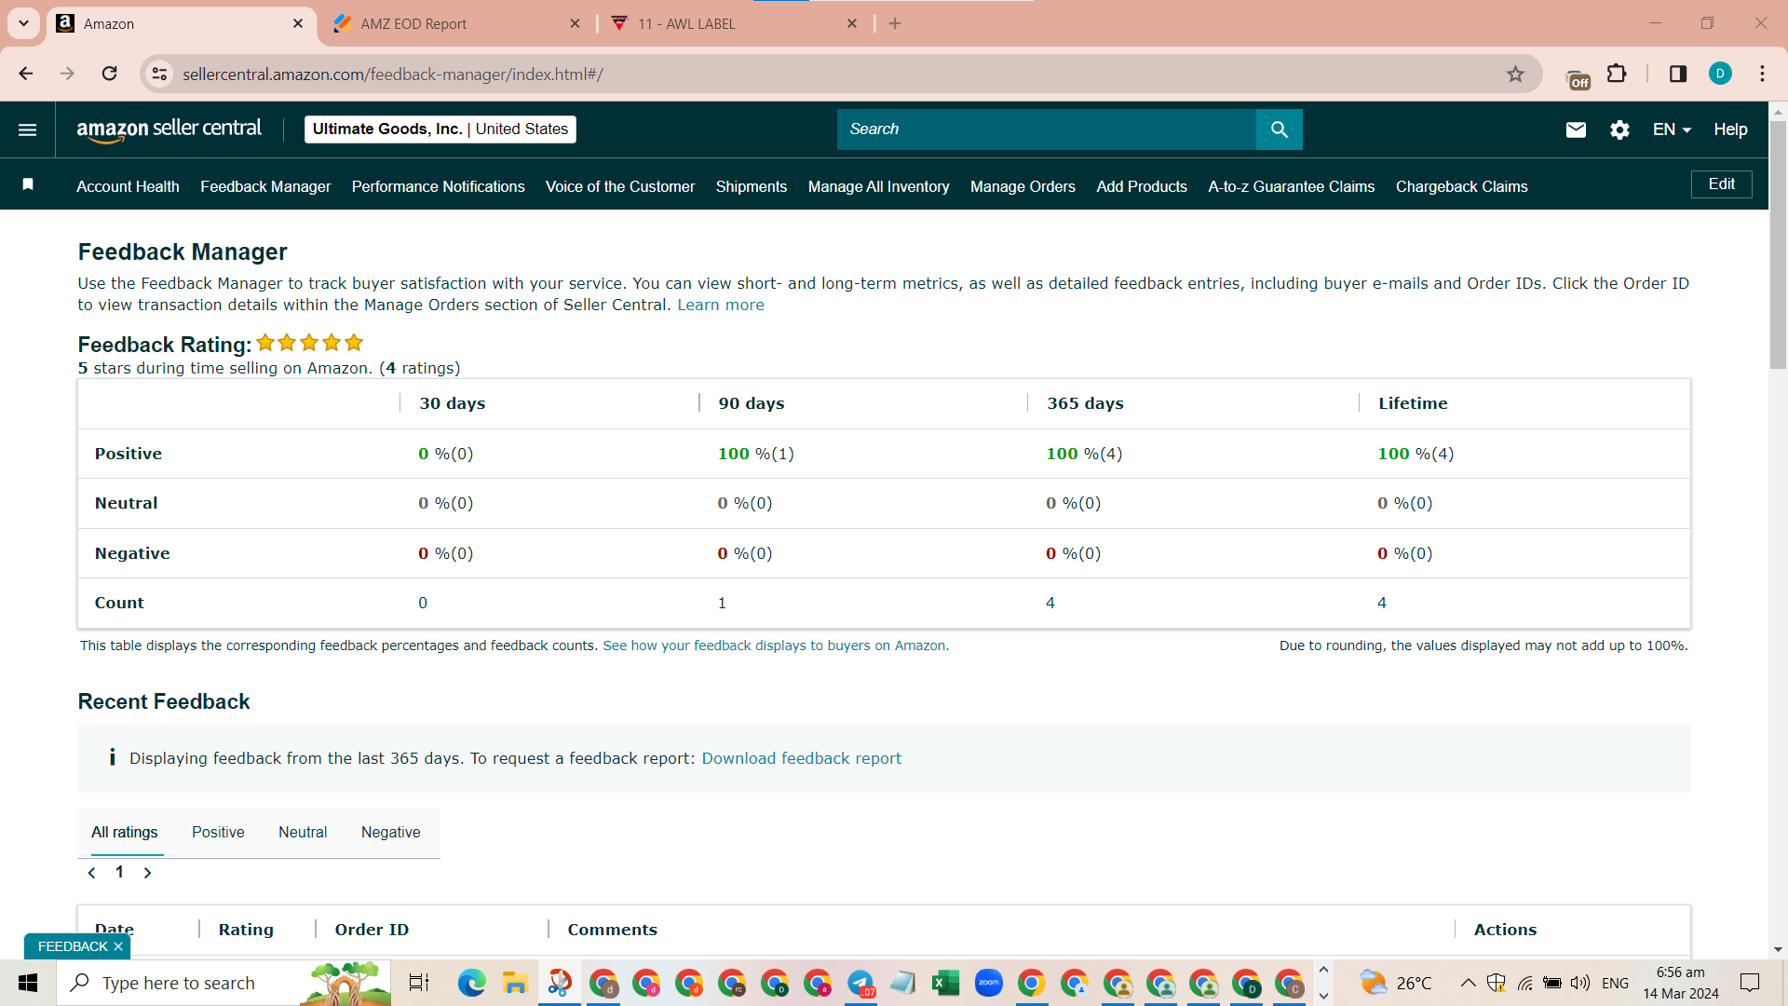The height and width of the screenshot is (1006, 1788).
Task: Open Chrome three-dot menu
Action: (x=1762, y=74)
